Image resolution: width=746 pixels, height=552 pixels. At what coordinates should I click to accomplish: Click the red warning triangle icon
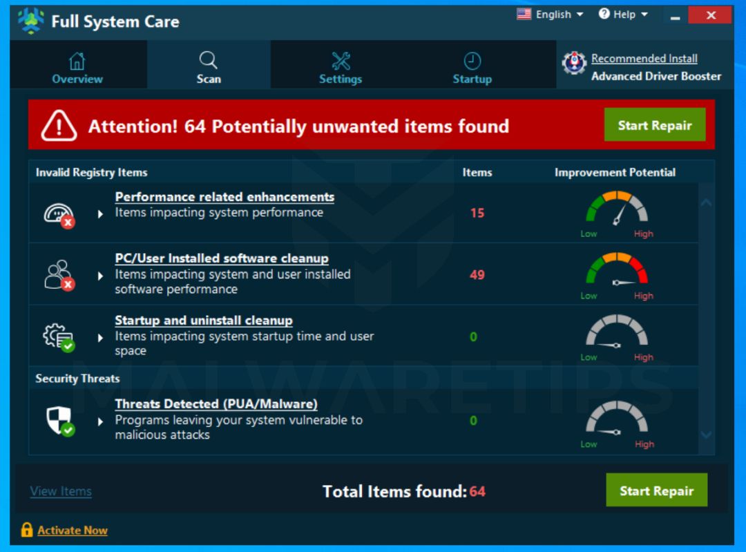pos(59,126)
